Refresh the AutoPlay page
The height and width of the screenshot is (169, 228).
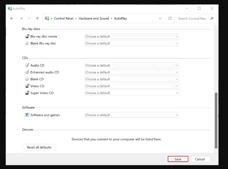click(x=170, y=18)
